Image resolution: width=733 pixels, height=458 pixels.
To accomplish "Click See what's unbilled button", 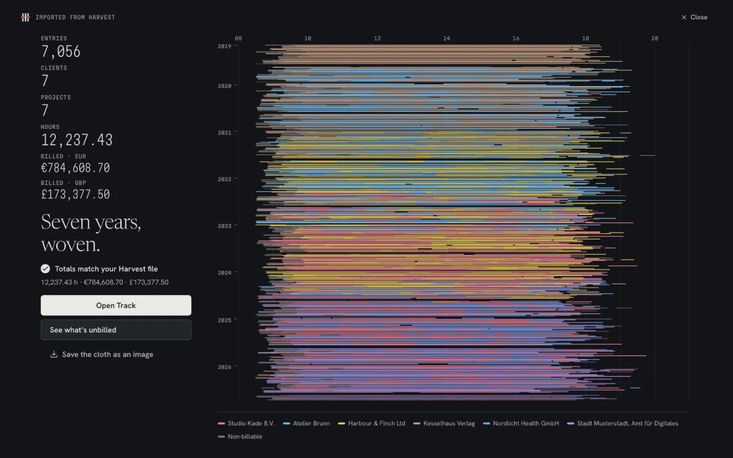I will coord(116,330).
